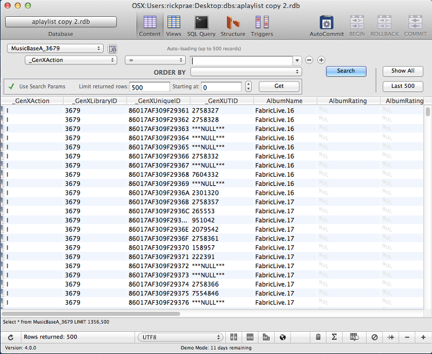Screen dimensions: 432x354
Task: Click the stepped columns icon
Action: tap(266, 337)
